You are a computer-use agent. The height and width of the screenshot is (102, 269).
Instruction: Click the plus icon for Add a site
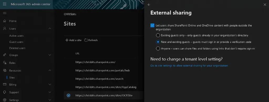pyautogui.click(x=67, y=40)
